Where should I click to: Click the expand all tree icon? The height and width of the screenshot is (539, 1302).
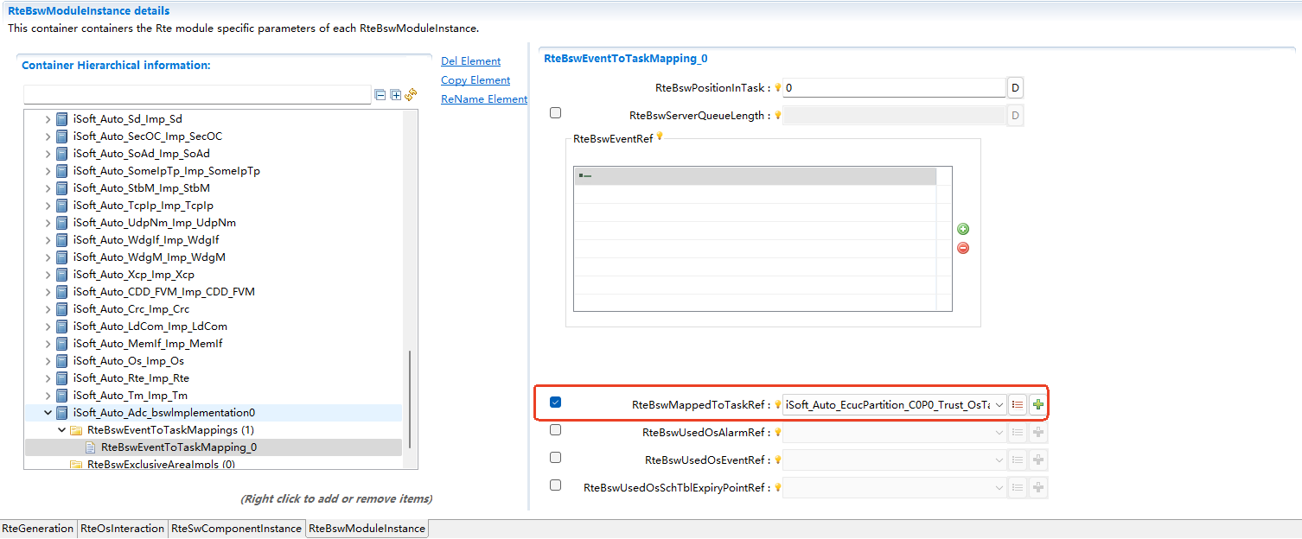coord(395,95)
